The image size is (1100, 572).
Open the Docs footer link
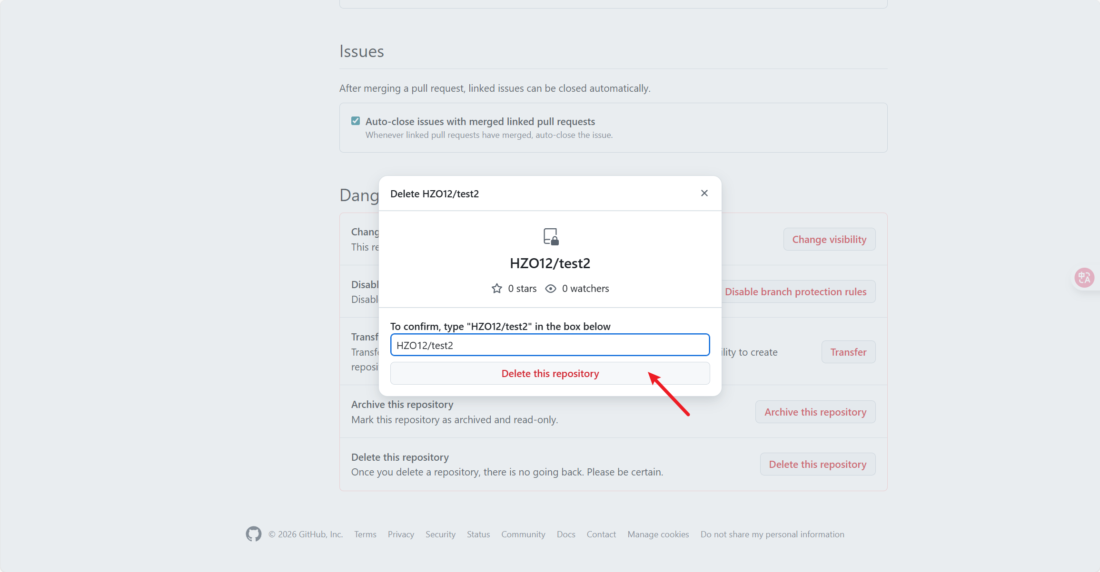566,534
